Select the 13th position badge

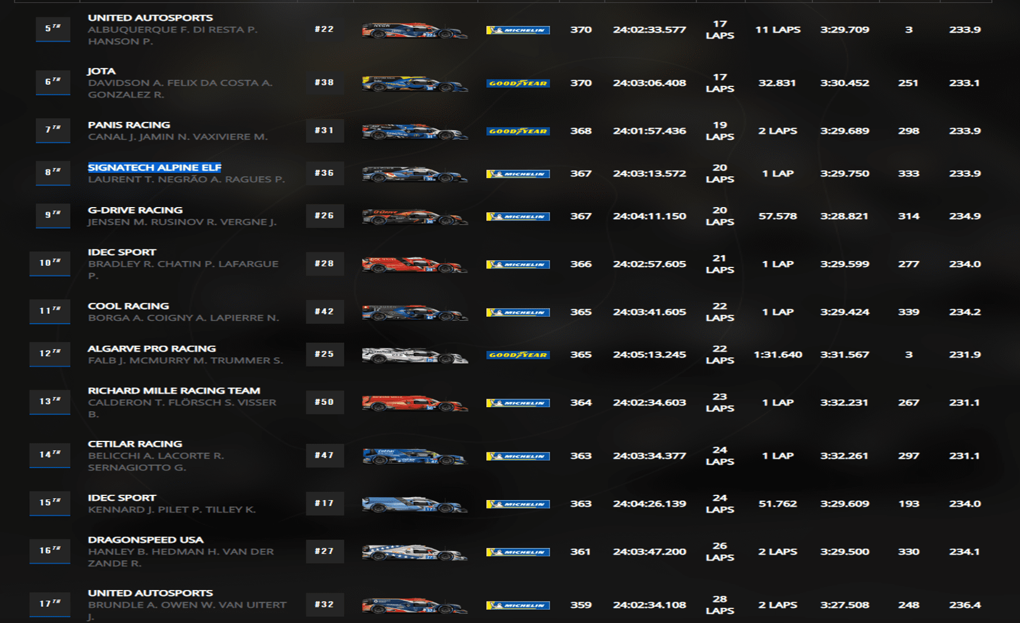click(50, 401)
